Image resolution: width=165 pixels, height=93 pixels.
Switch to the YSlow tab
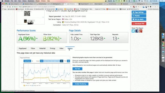(x=33, y=48)
